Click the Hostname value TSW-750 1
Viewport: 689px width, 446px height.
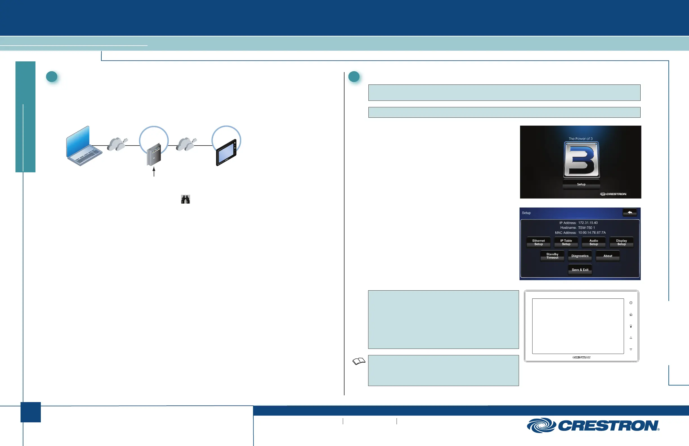pos(587,228)
